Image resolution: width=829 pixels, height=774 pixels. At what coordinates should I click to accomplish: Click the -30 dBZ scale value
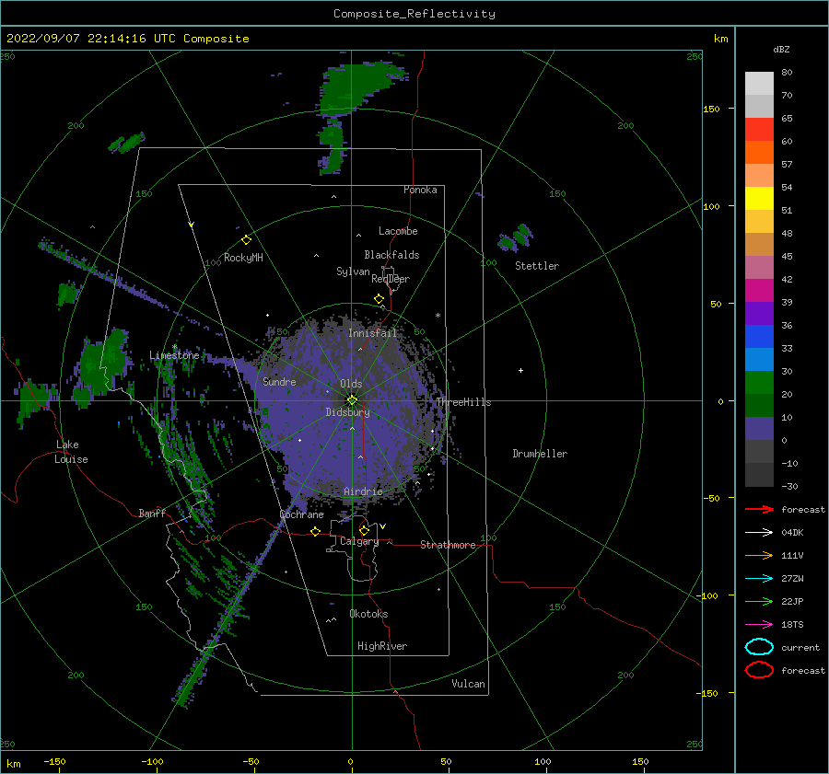pos(789,487)
